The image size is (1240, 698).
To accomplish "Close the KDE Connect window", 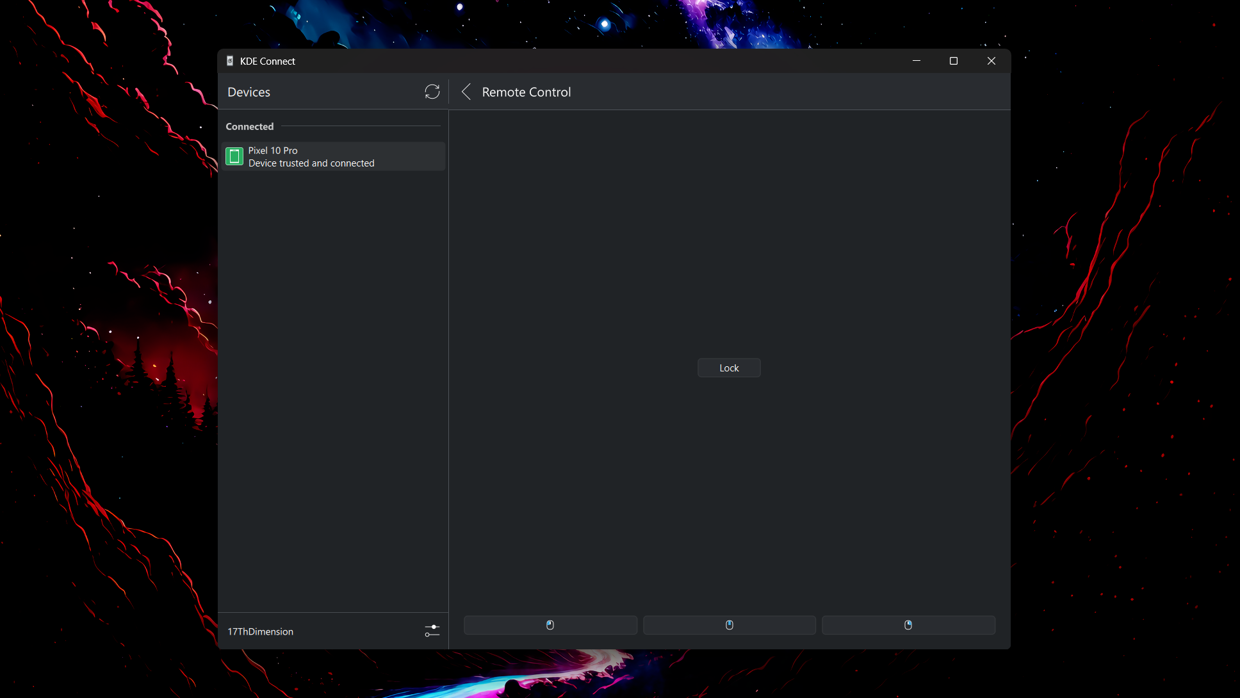I will tap(991, 61).
